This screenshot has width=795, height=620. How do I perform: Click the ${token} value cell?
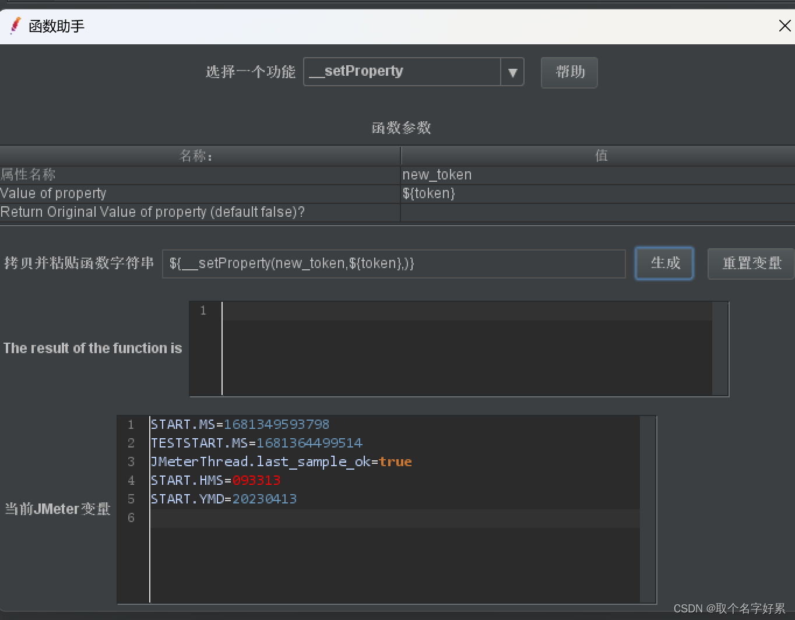pyautogui.click(x=429, y=193)
